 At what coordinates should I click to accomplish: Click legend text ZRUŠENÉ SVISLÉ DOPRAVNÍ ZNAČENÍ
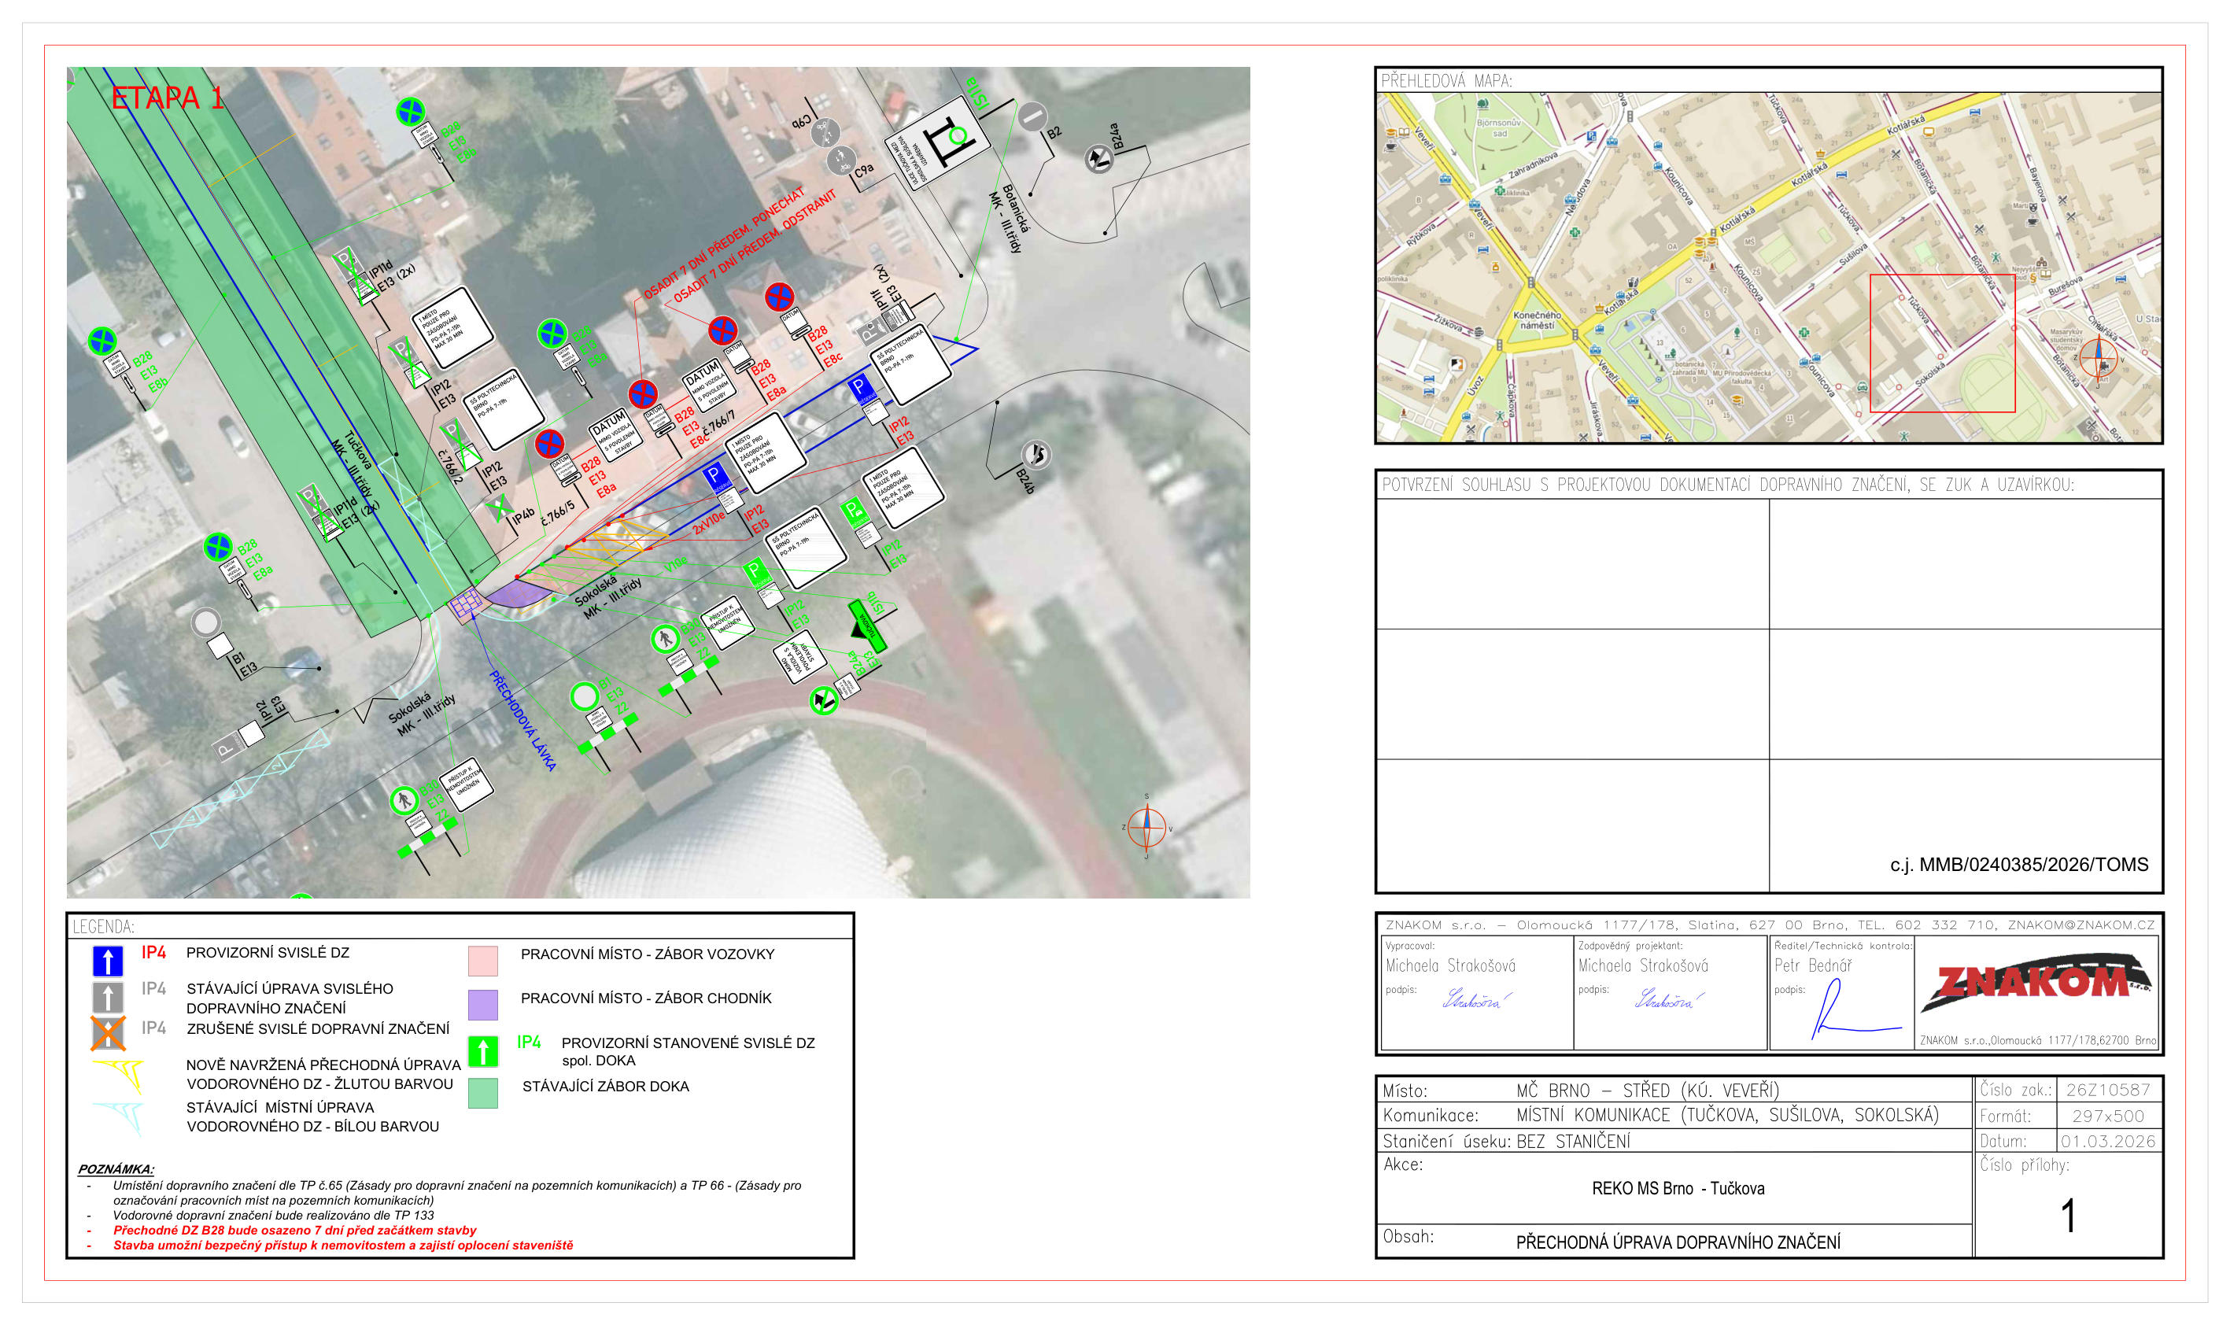(318, 1028)
